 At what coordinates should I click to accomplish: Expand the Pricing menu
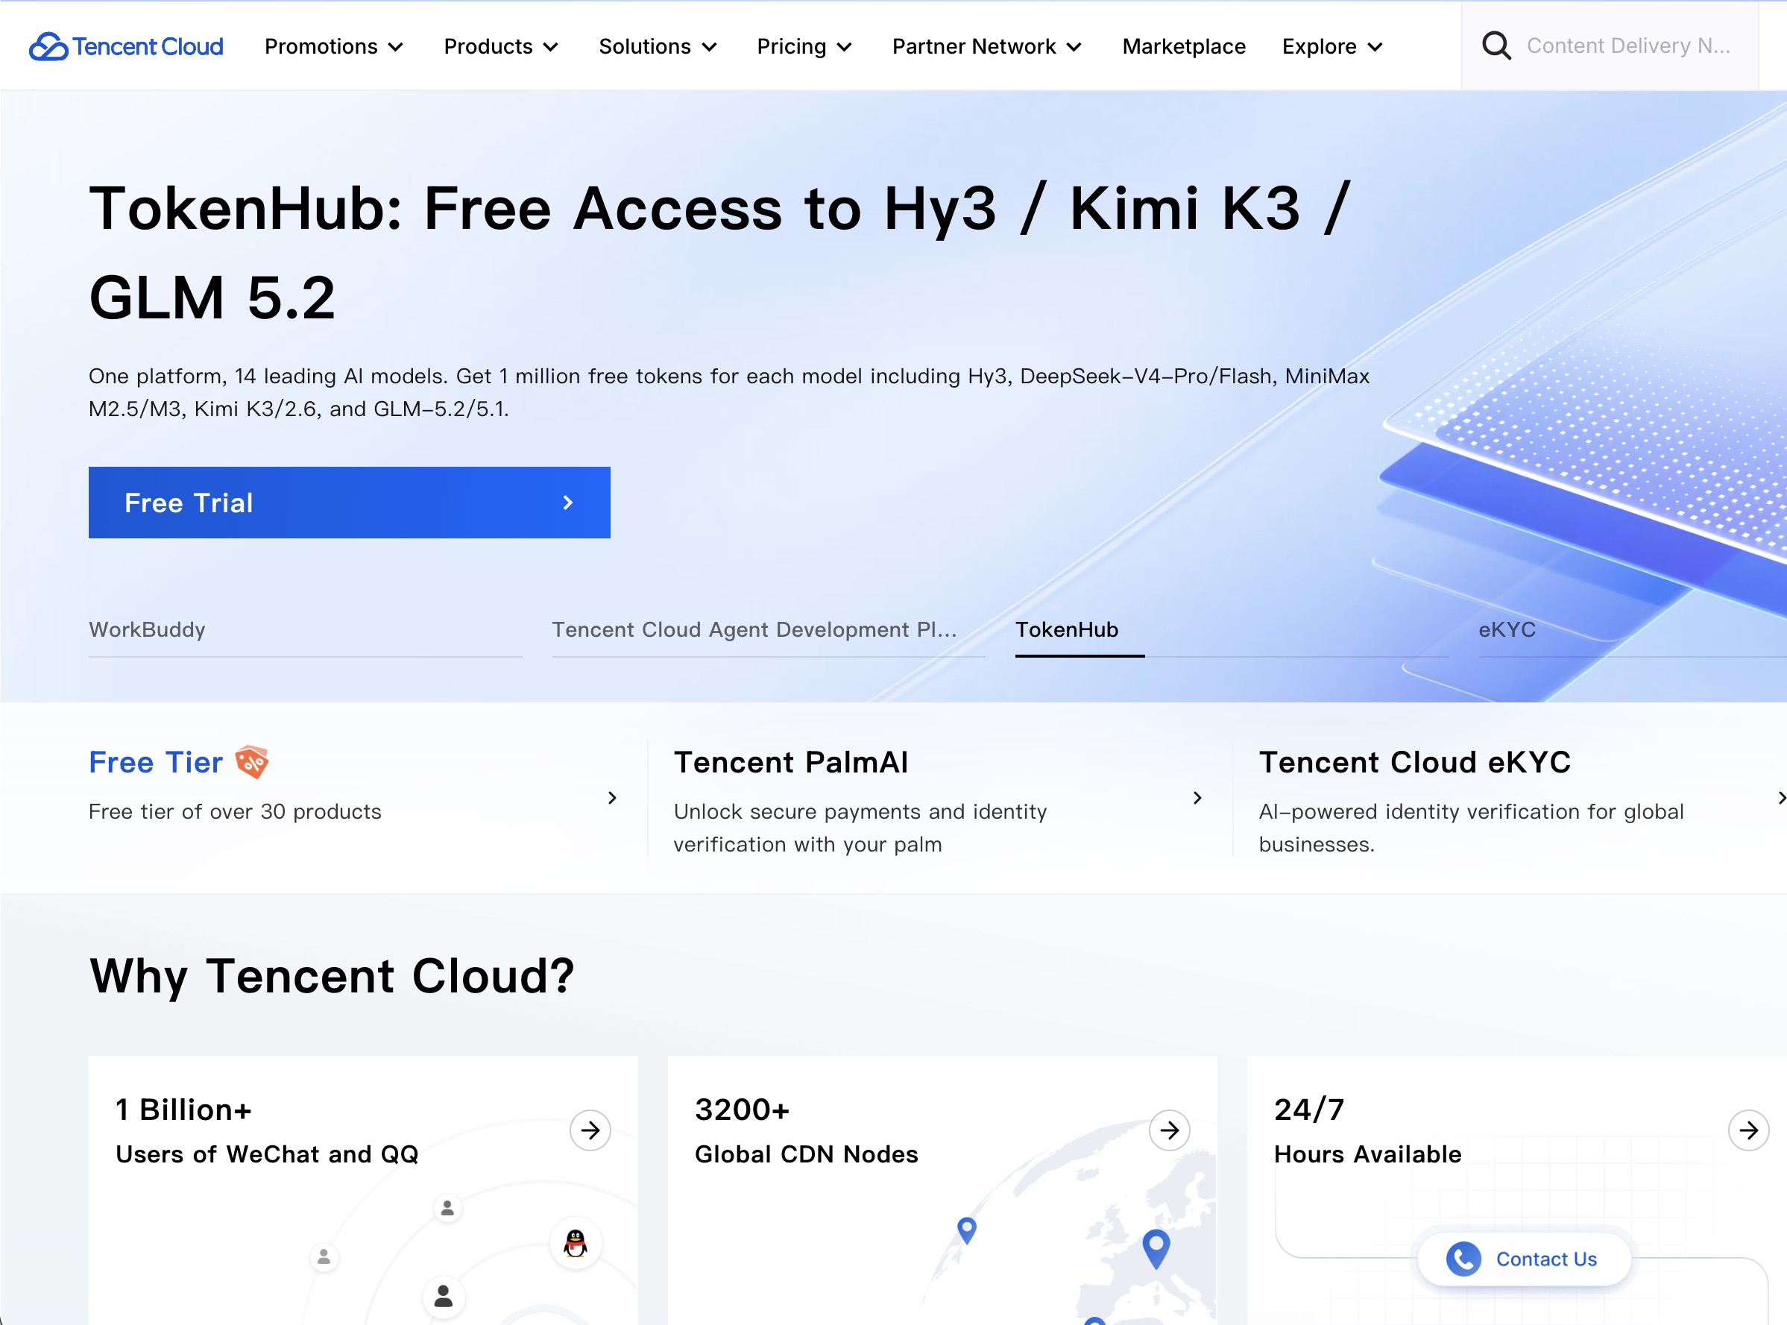pyautogui.click(x=804, y=46)
